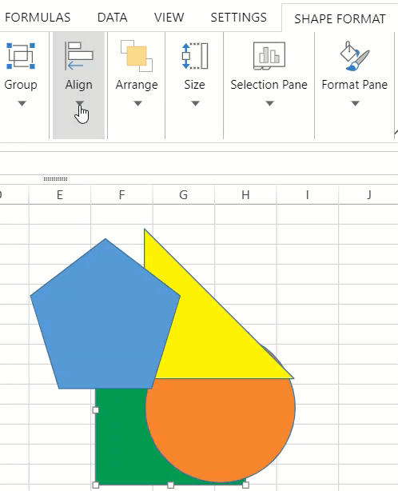
Task: Open the Selection Pane icon
Action: 269,56
